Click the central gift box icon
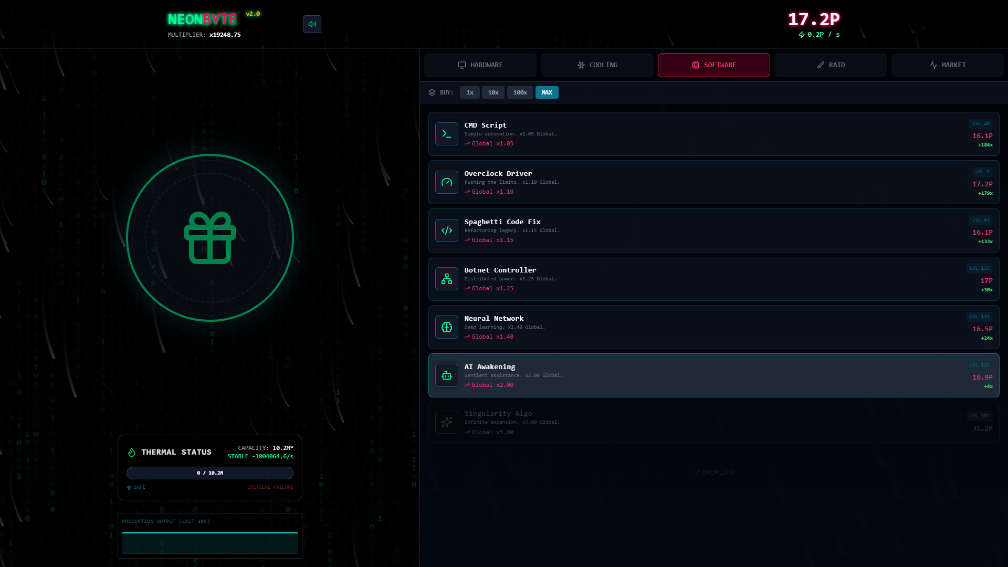Viewport: 1008px width, 567px height. [x=210, y=238]
